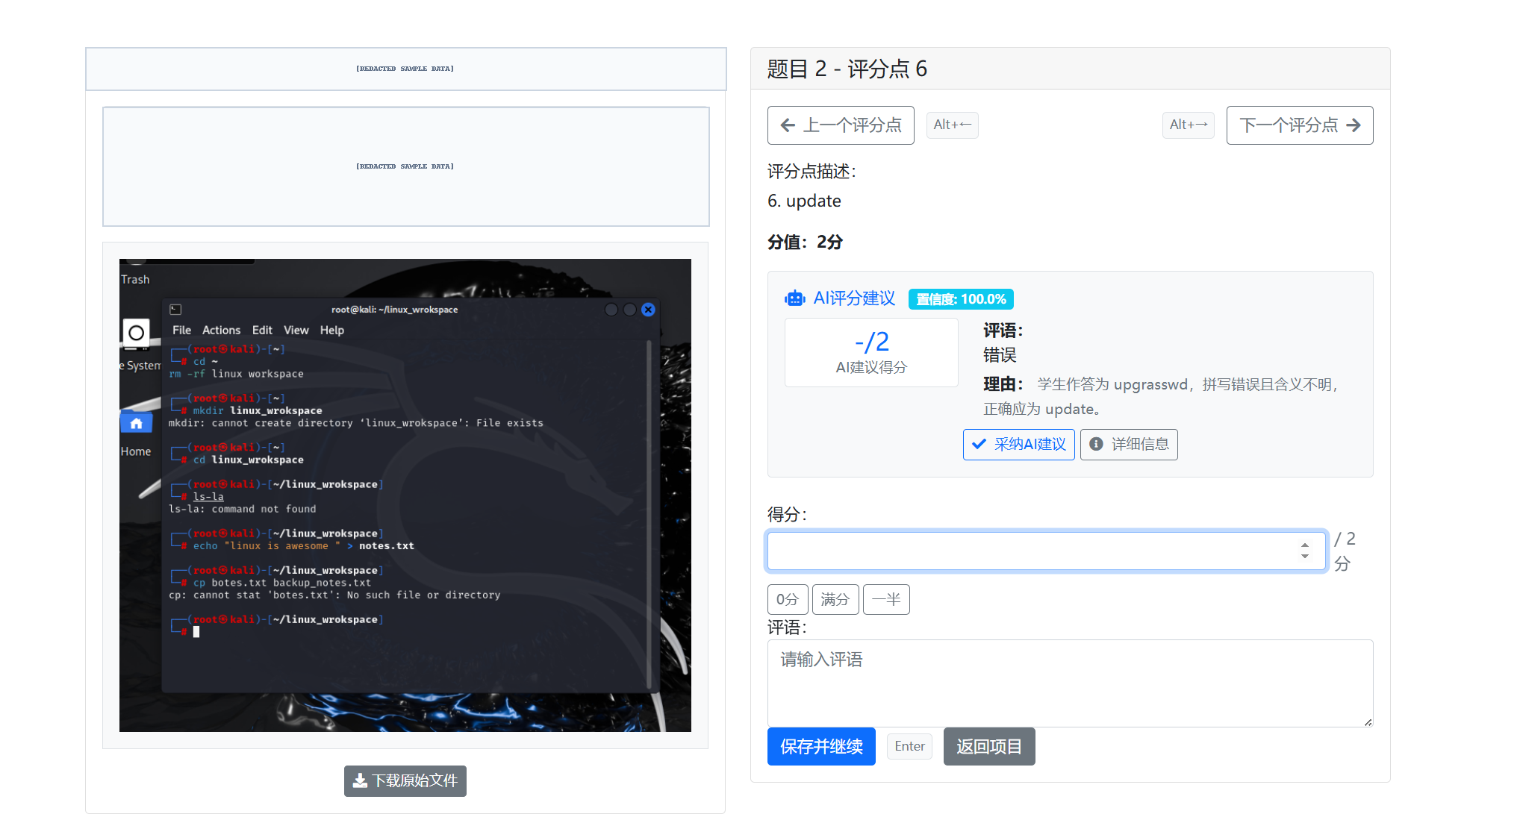1520x817 pixels.
Task: Click the Alt+→ shortcut hint badge
Action: 1189,125
